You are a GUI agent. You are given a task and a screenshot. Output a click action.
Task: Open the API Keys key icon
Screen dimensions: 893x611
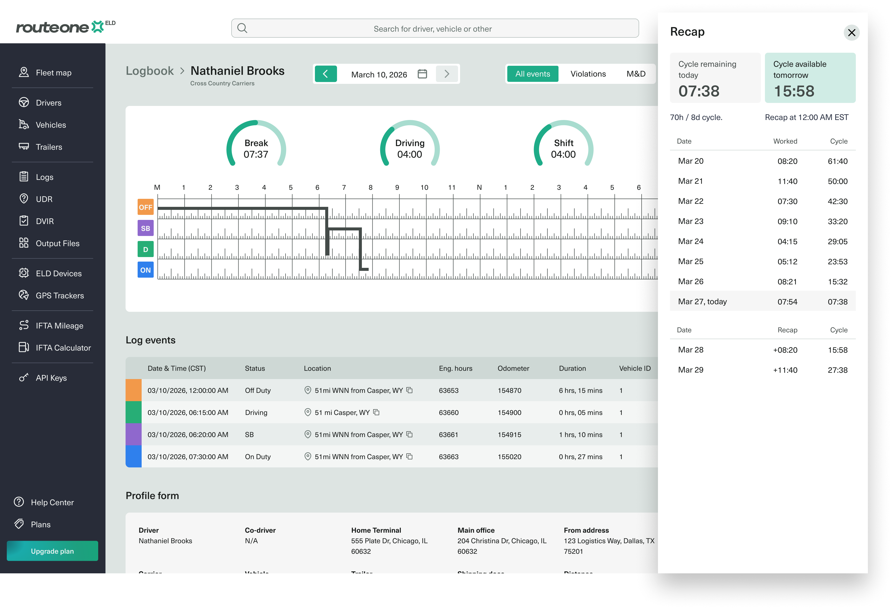pos(24,378)
